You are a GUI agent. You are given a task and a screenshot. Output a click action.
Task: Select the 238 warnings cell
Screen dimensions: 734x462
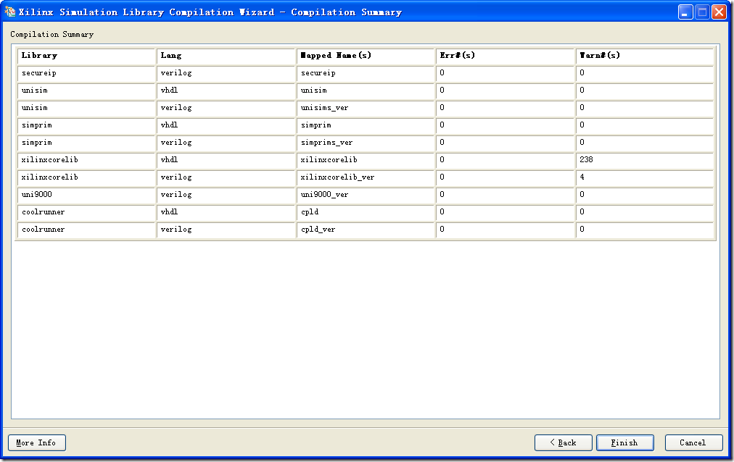click(645, 160)
